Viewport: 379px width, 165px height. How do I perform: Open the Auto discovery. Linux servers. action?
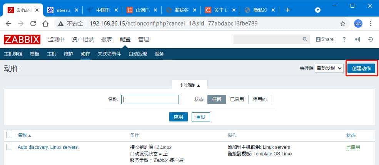tap(48, 147)
